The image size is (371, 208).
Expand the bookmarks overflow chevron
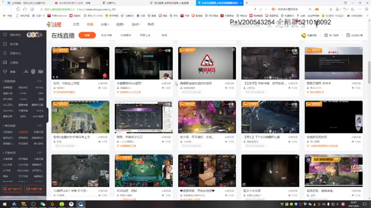coord(368,16)
